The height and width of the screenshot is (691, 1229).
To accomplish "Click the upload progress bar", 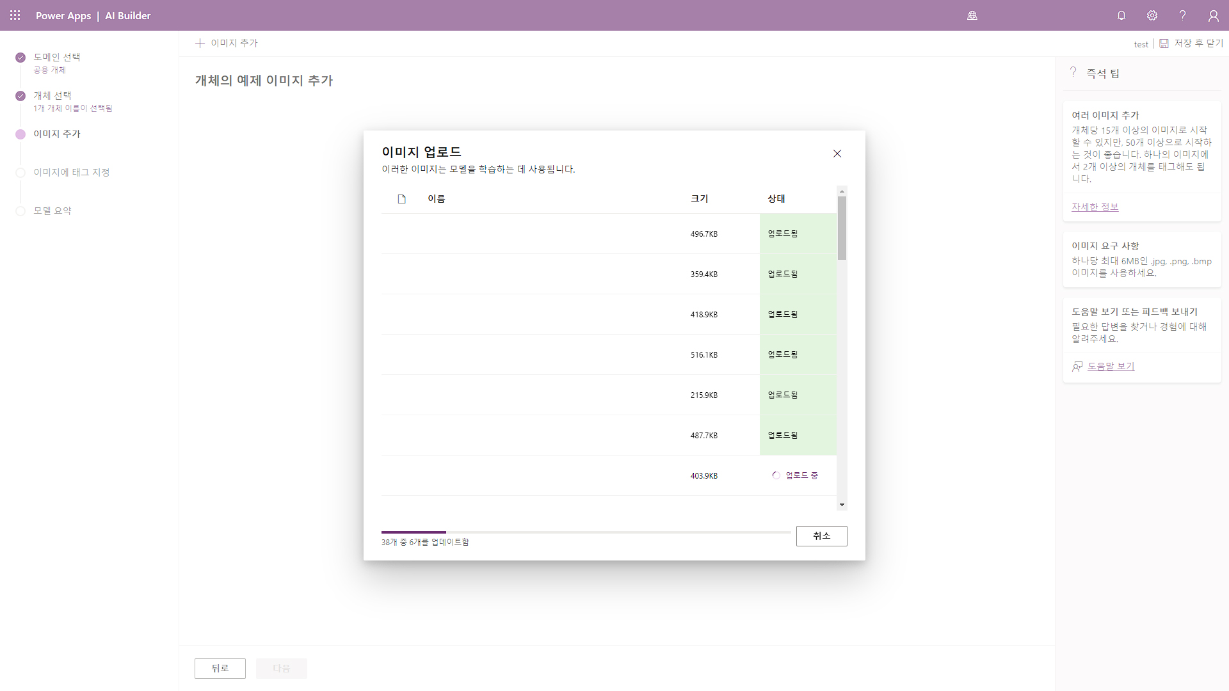I will [586, 532].
